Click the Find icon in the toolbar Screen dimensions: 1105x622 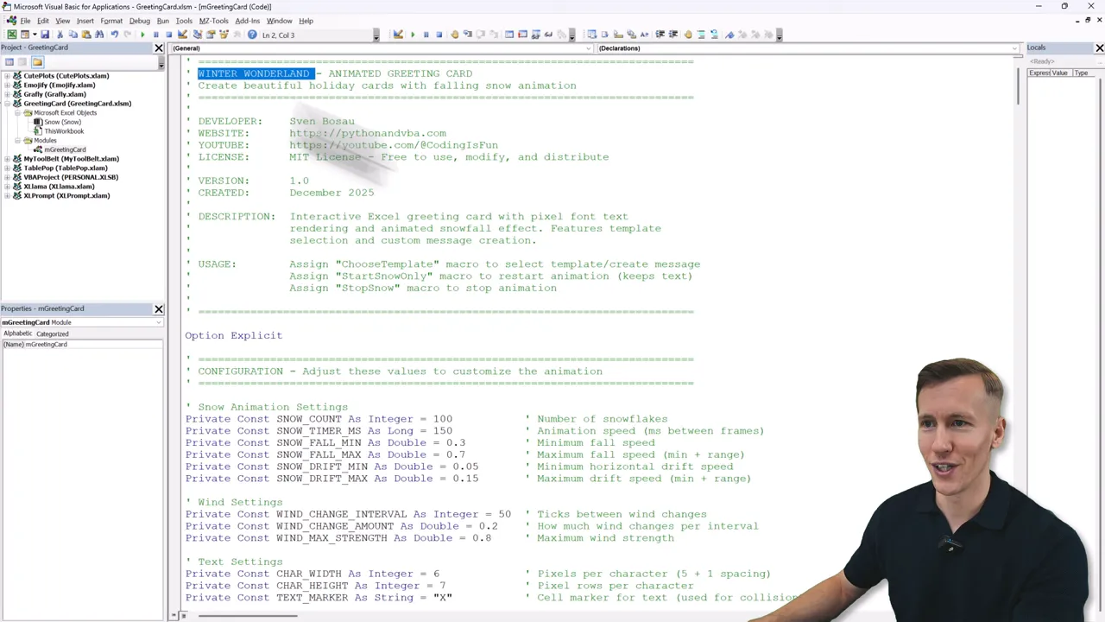(99, 35)
